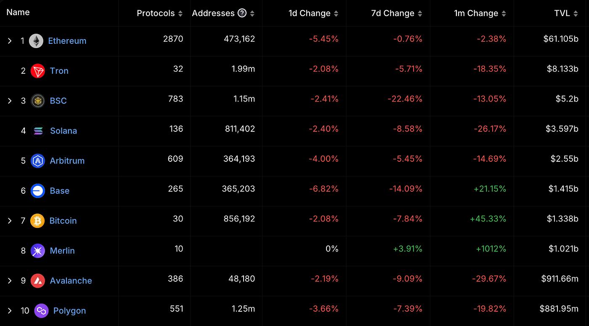Click the Ethereum chain logo icon

[x=36, y=41]
